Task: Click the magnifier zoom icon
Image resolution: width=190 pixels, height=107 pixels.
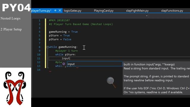Action: (111, 82)
